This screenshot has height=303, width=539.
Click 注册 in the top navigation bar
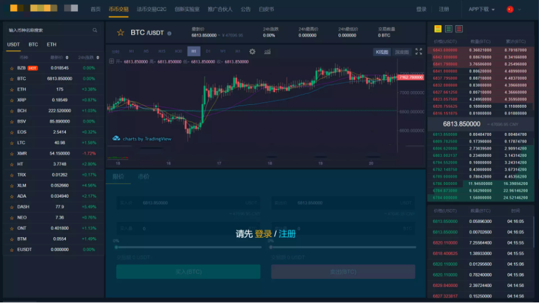click(x=444, y=10)
